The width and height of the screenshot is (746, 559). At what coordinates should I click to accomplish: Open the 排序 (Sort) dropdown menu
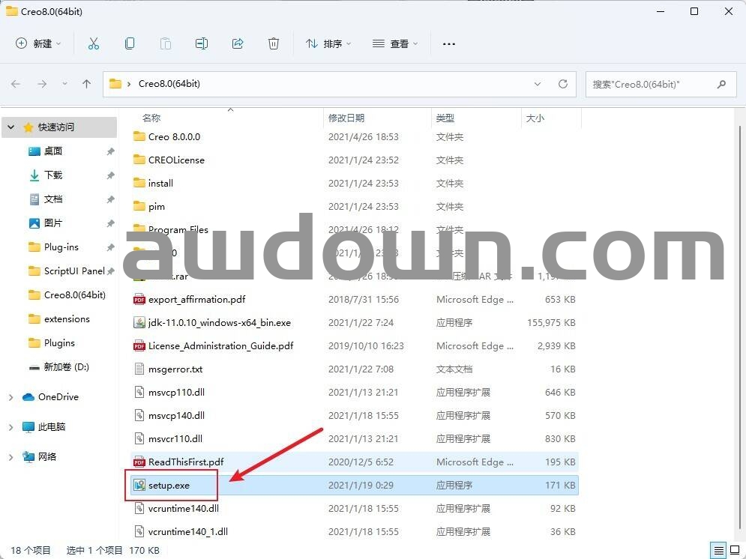[x=328, y=43]
